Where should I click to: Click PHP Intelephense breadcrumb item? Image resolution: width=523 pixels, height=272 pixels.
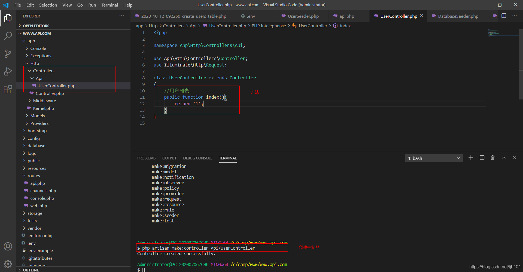pos(269,26)
